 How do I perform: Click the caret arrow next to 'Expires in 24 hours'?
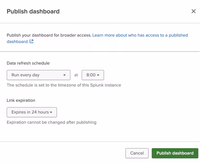[x=51, y=112]
